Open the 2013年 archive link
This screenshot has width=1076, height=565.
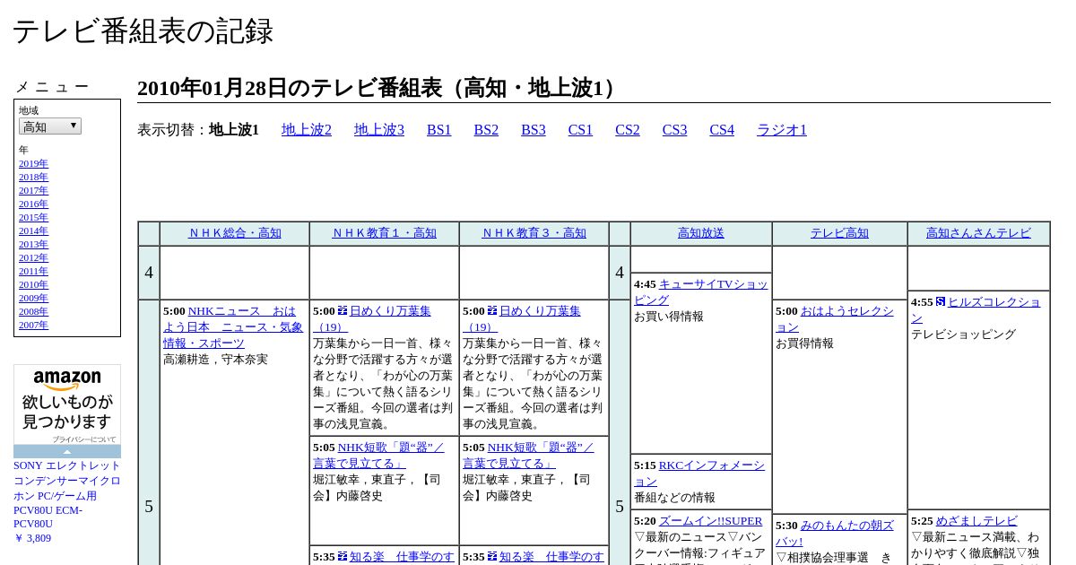(x=33, y=244)
